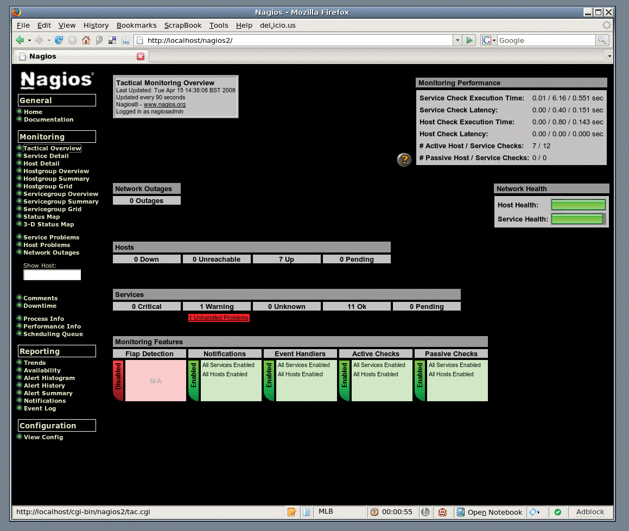Go back with the green back arrow

(x=20, y=40)
